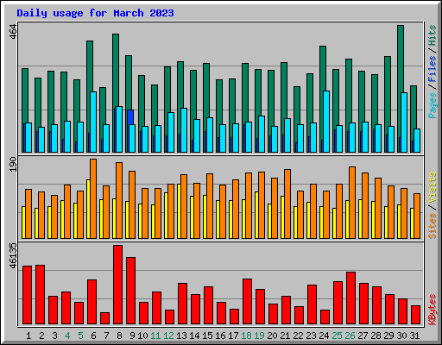Click the red KBytes bar for day 9
This screenshot has height=345, width=442.
[x=130, y=291]
